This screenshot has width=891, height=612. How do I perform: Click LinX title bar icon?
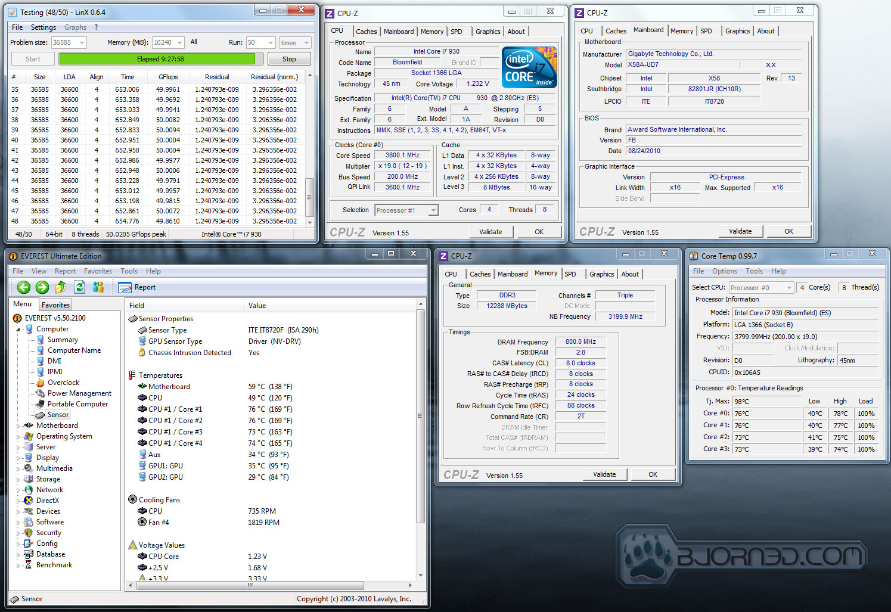click(13, 12)
